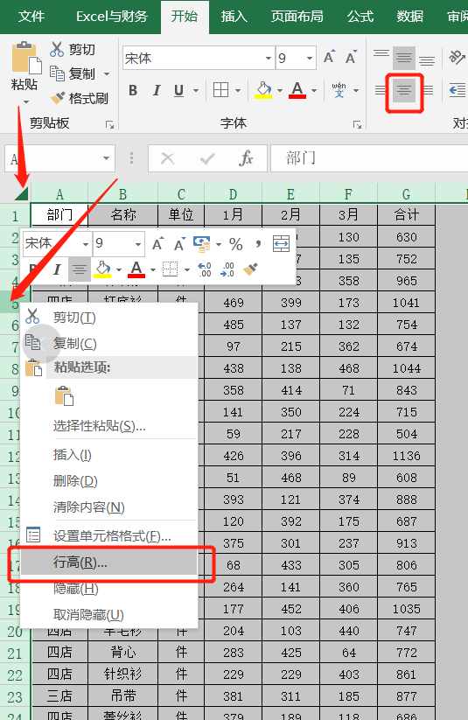Decrease font size in ribbon
Image resolution: width=468 pixels, height=720 pixels.
[x=351, y=58]
